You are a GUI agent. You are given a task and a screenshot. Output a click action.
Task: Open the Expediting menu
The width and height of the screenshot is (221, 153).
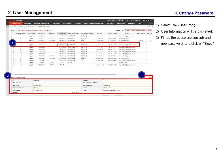(x=121, y=24)
